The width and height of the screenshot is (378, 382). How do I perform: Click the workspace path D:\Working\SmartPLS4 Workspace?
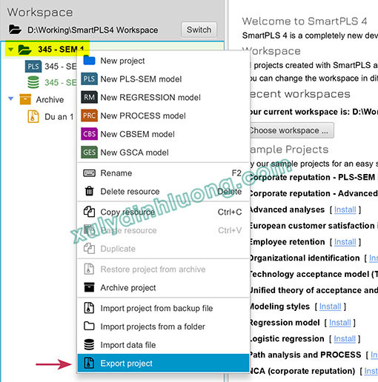coord(93,30)
